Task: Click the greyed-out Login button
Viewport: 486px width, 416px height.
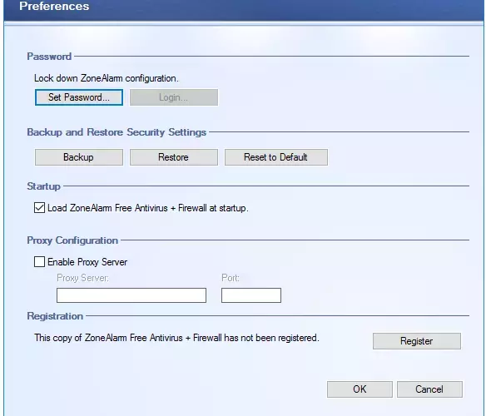Action: [174, 97]
